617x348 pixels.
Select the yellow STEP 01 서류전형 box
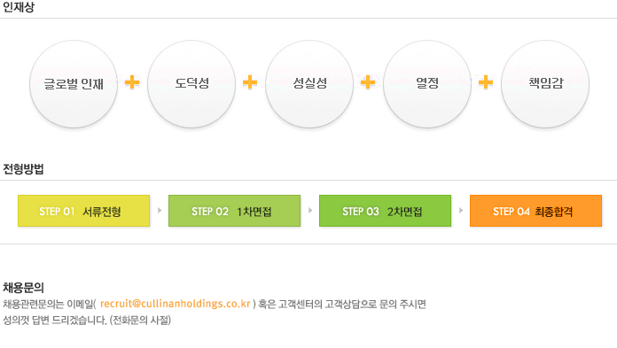pos(84,211)
